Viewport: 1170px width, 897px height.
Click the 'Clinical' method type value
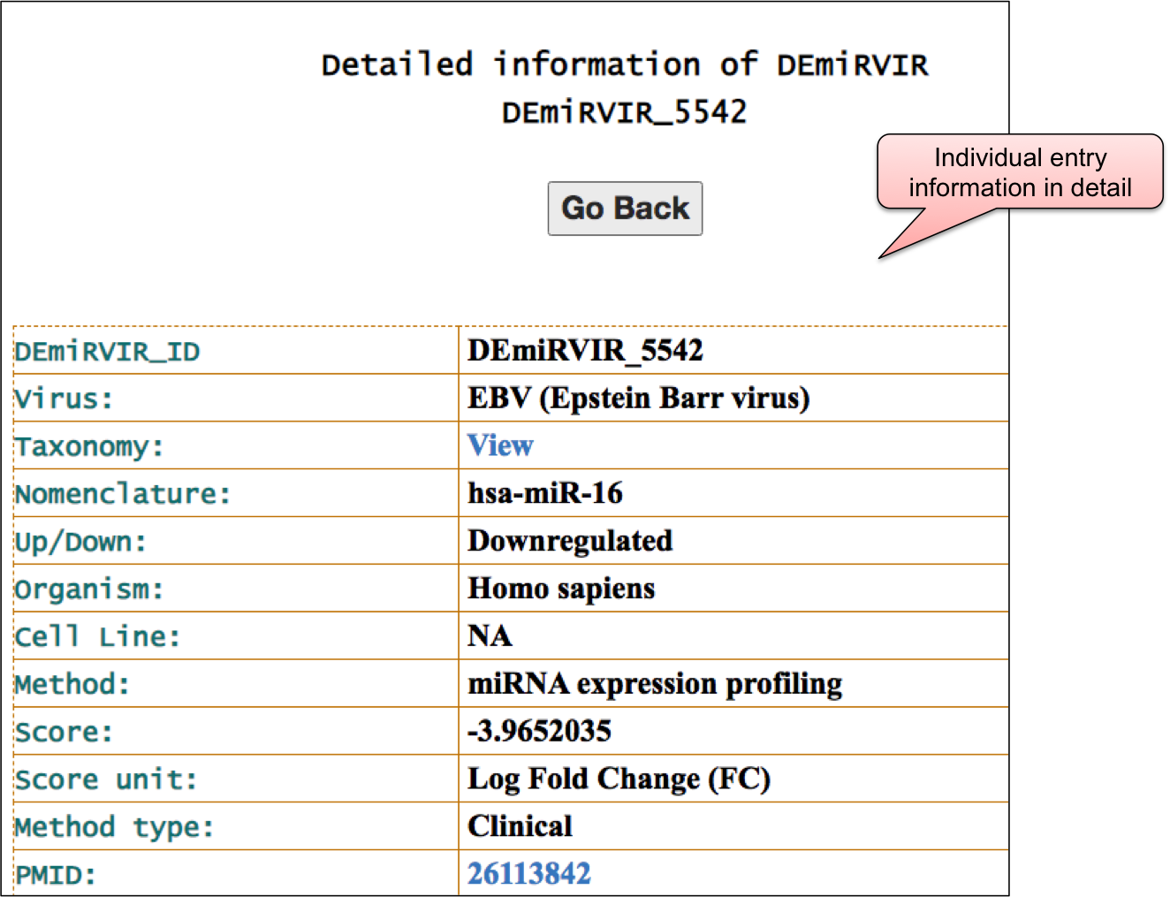coord(520,826)
